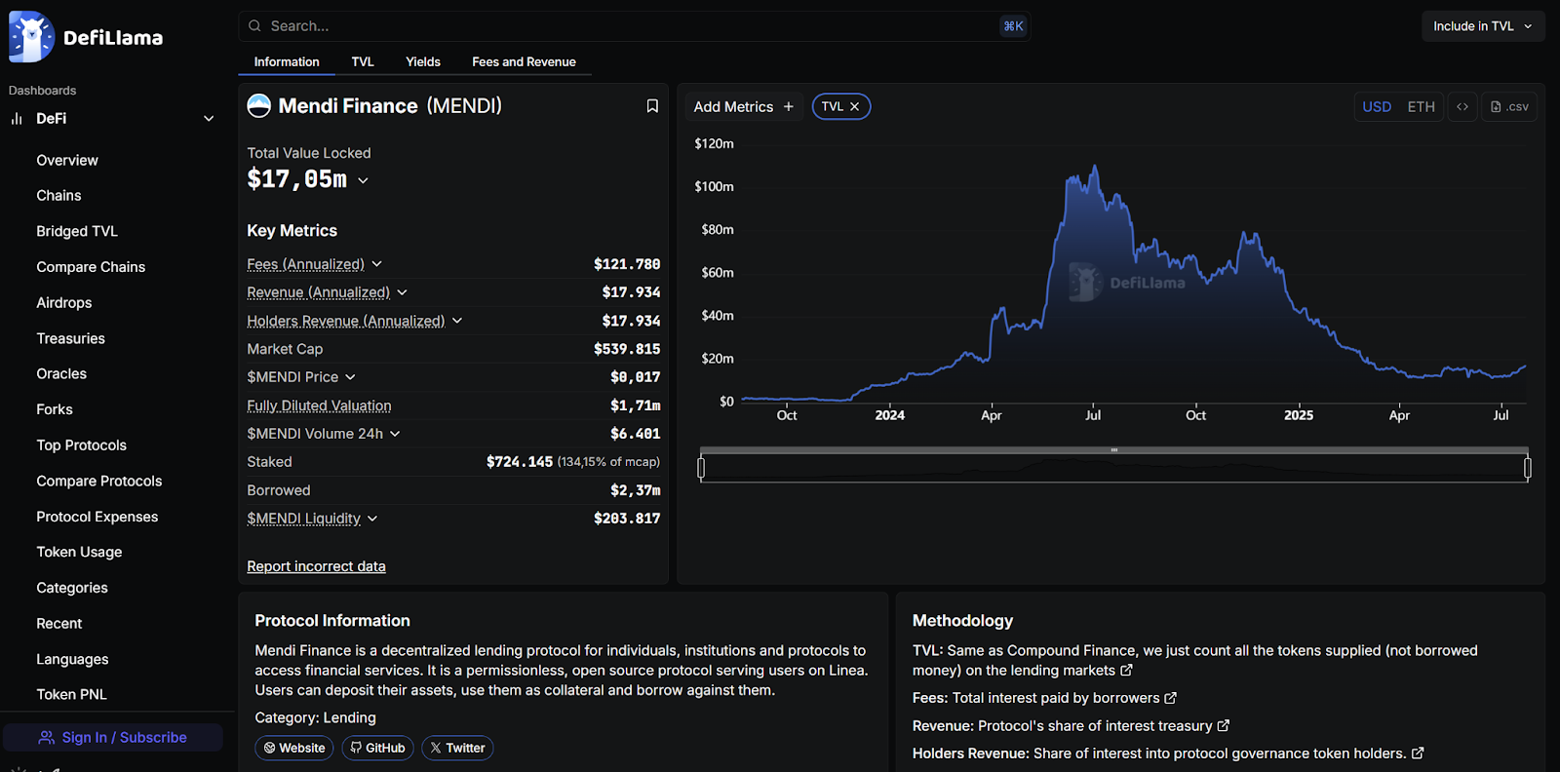Click the chart range slider top bar
Screen dimensions: 1560x772
tap(1114, 450)
